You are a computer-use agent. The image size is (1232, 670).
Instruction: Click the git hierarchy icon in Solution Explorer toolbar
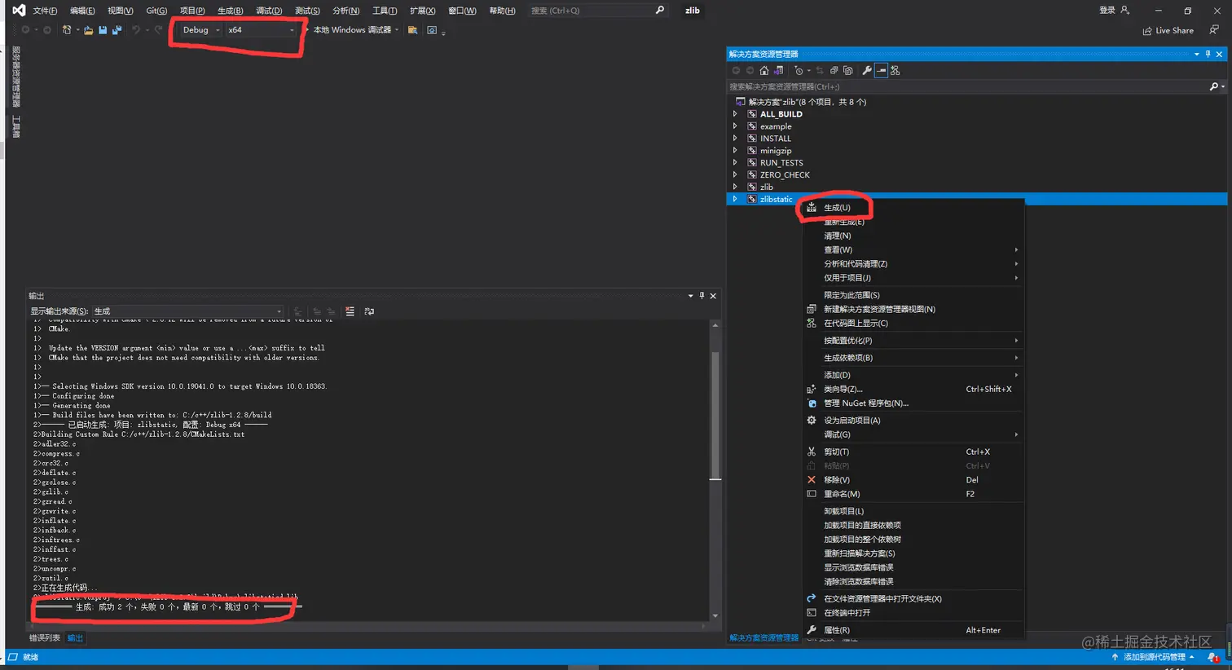coord(895,71)
